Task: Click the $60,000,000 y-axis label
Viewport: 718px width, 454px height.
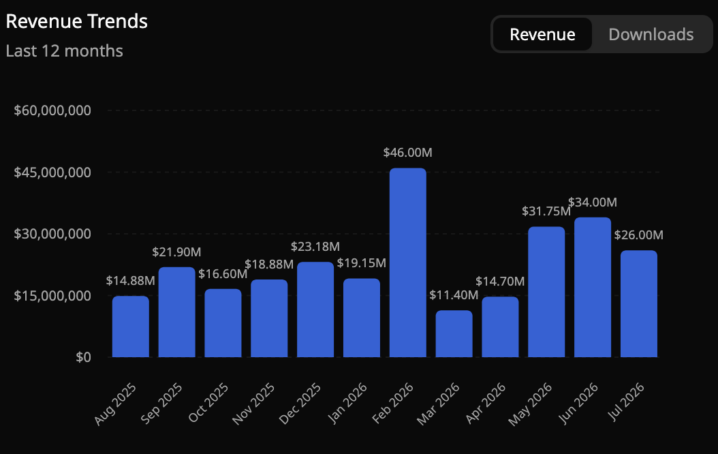Action: [x=52, y=110]
